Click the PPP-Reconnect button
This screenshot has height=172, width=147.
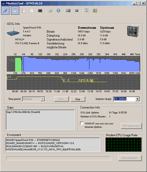pos(131,126)
